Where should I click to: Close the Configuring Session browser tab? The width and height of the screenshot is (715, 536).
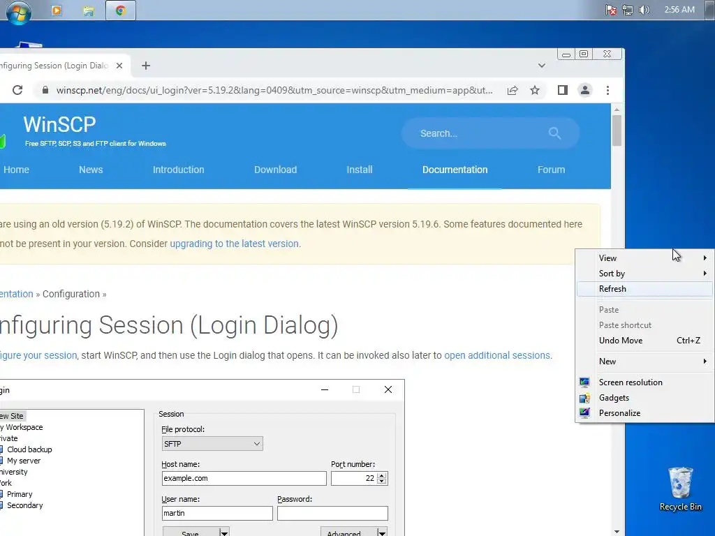[x=119, y=66]
